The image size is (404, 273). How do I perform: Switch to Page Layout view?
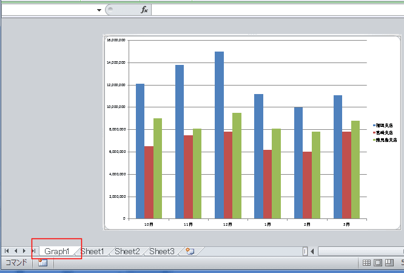click(x=378, y=263)
